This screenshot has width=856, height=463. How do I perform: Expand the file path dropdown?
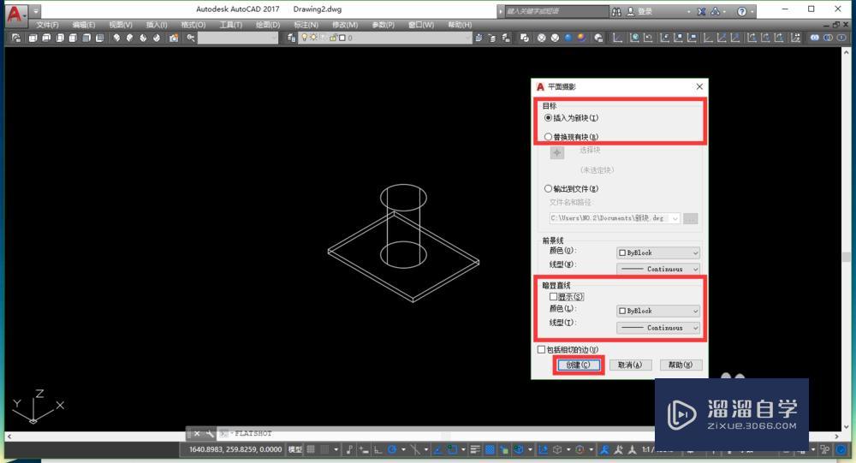click(x=675, y=218)
